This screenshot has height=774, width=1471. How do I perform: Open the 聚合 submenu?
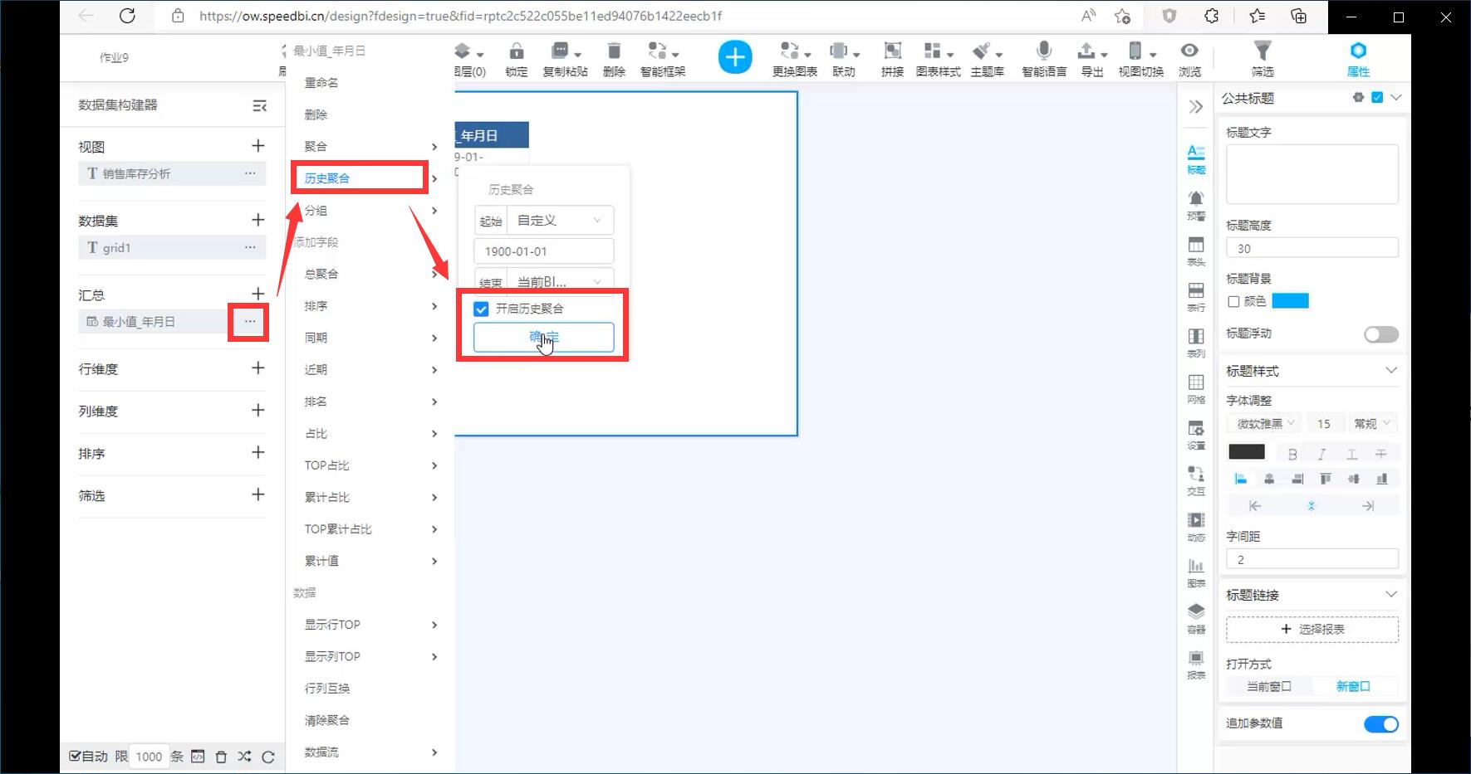pyautogui.click(x=370, y=147)
